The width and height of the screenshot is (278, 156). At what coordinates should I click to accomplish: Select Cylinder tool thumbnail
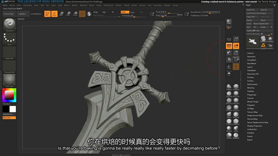[x=263, y=39]
